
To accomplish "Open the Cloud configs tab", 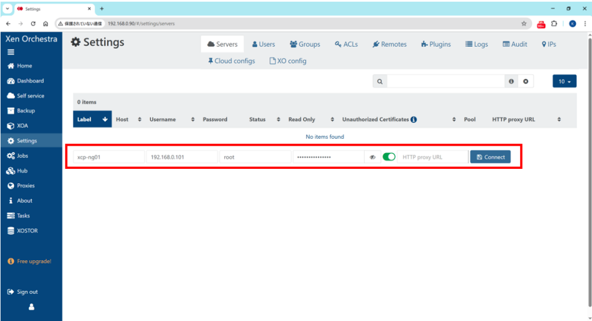I will tap(231, 61).
